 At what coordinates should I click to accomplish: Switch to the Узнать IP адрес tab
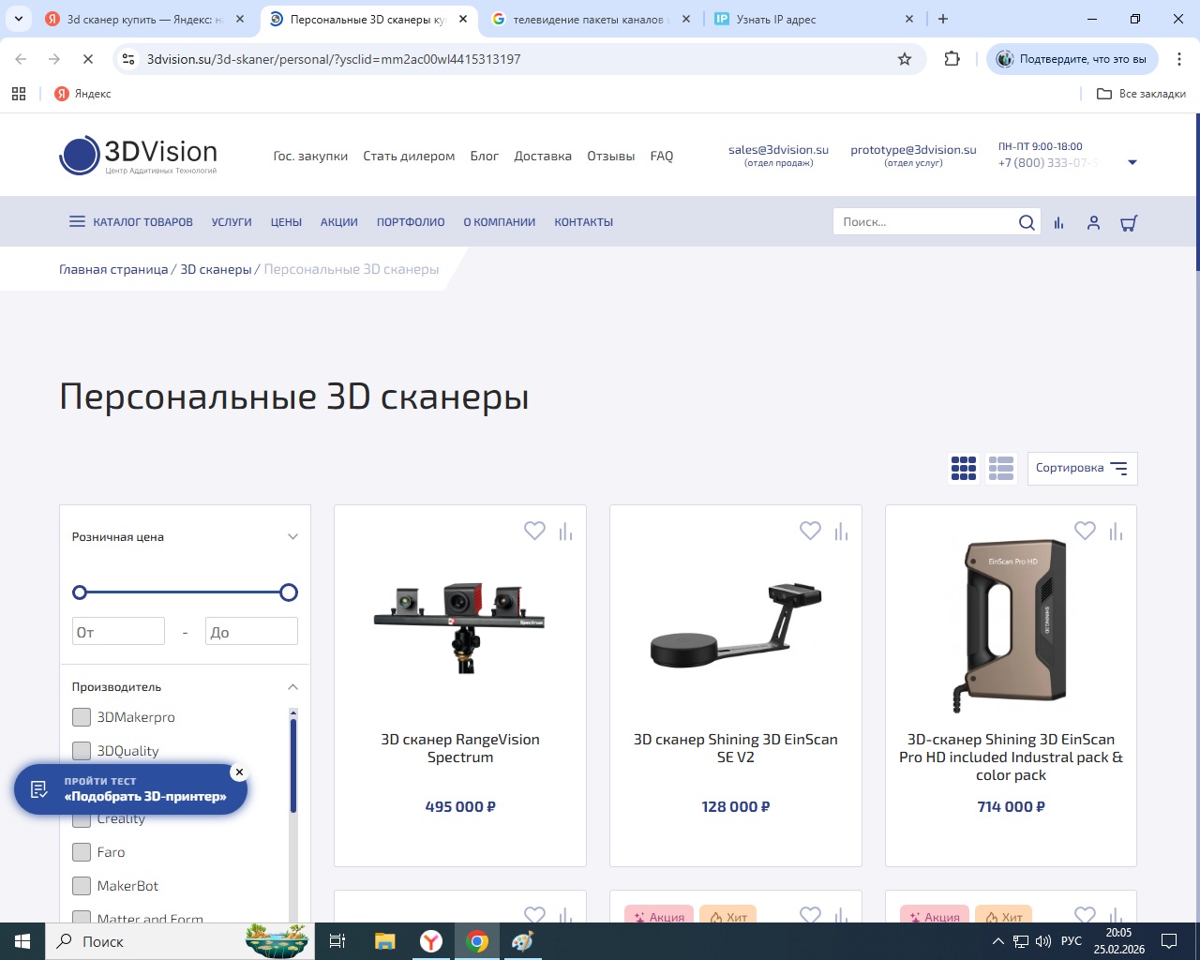coord(814,19)
